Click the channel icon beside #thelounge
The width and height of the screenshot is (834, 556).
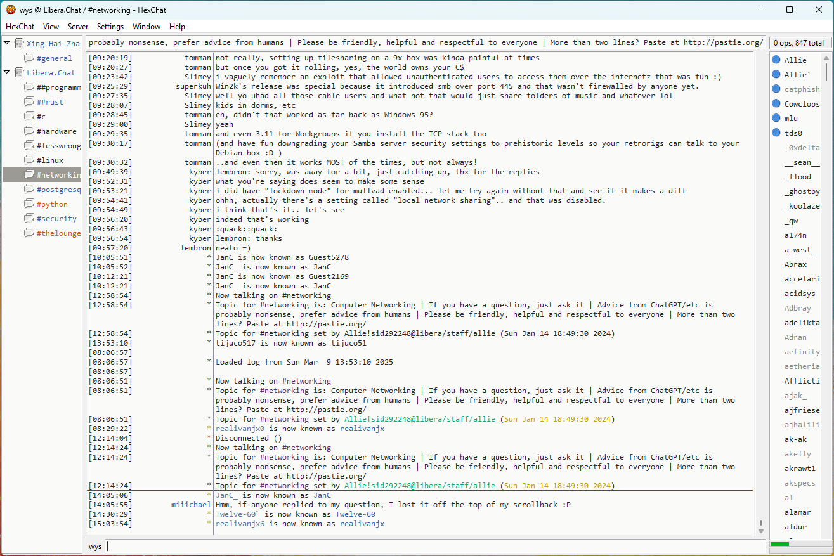pyautogui.click(x=29, y=233)
